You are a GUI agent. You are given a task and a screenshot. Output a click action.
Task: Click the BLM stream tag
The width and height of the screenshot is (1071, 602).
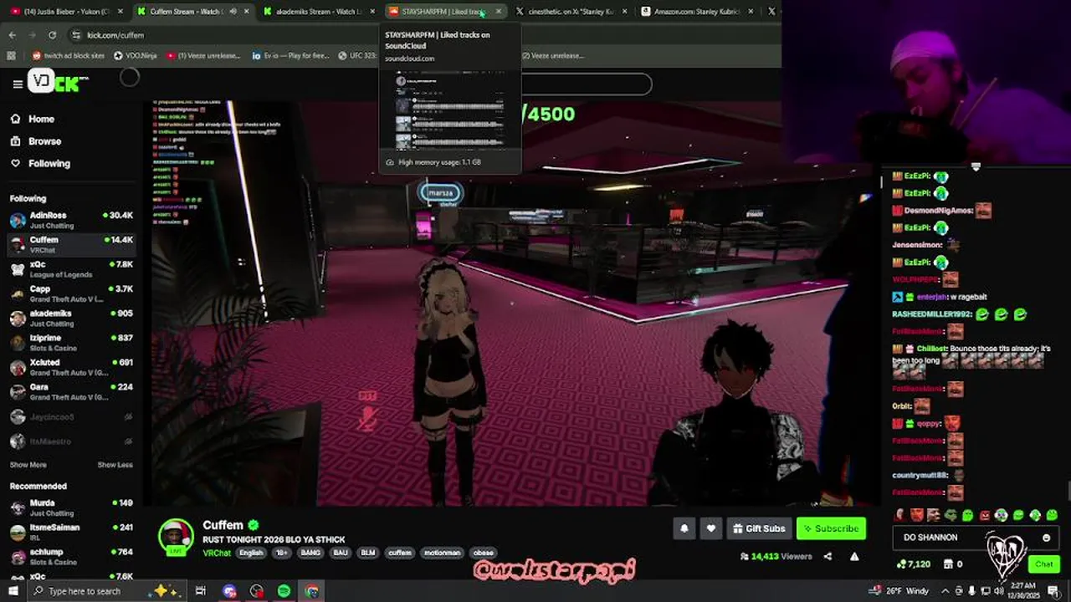point(368,553)
